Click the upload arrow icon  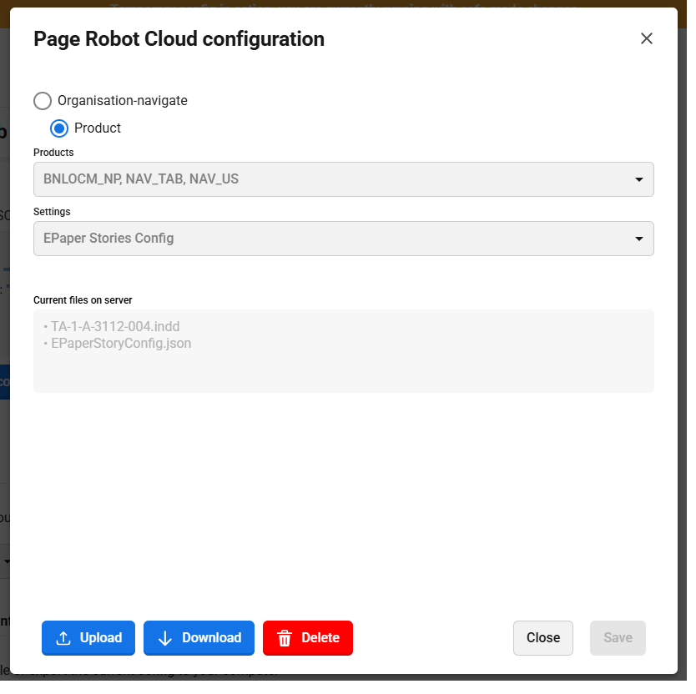click(x=63, y=638)
